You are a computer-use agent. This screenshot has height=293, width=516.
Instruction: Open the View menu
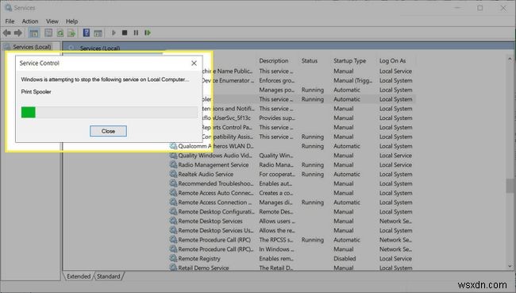tap(52, 21)
